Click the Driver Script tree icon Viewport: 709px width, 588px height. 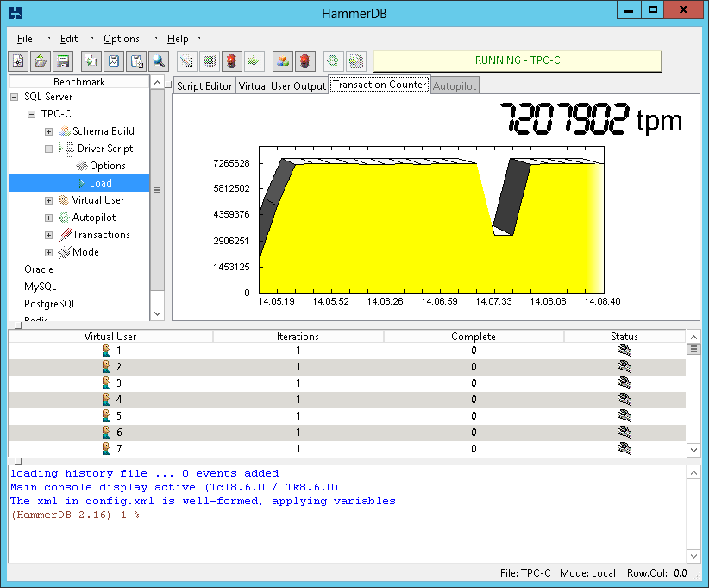[x=66, y=149]
